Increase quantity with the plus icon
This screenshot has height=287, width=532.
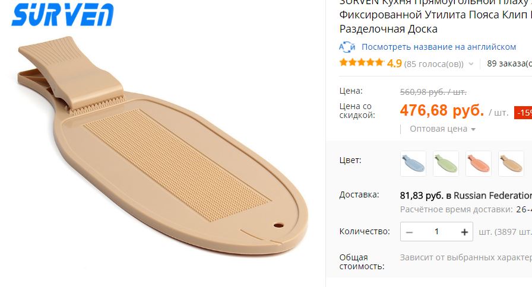click(464, 232)
